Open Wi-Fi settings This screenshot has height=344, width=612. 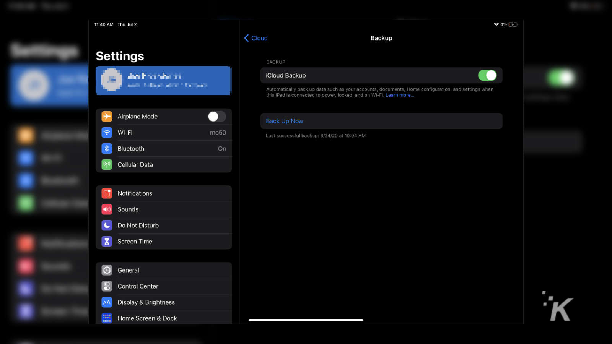(x=164, y=133)
